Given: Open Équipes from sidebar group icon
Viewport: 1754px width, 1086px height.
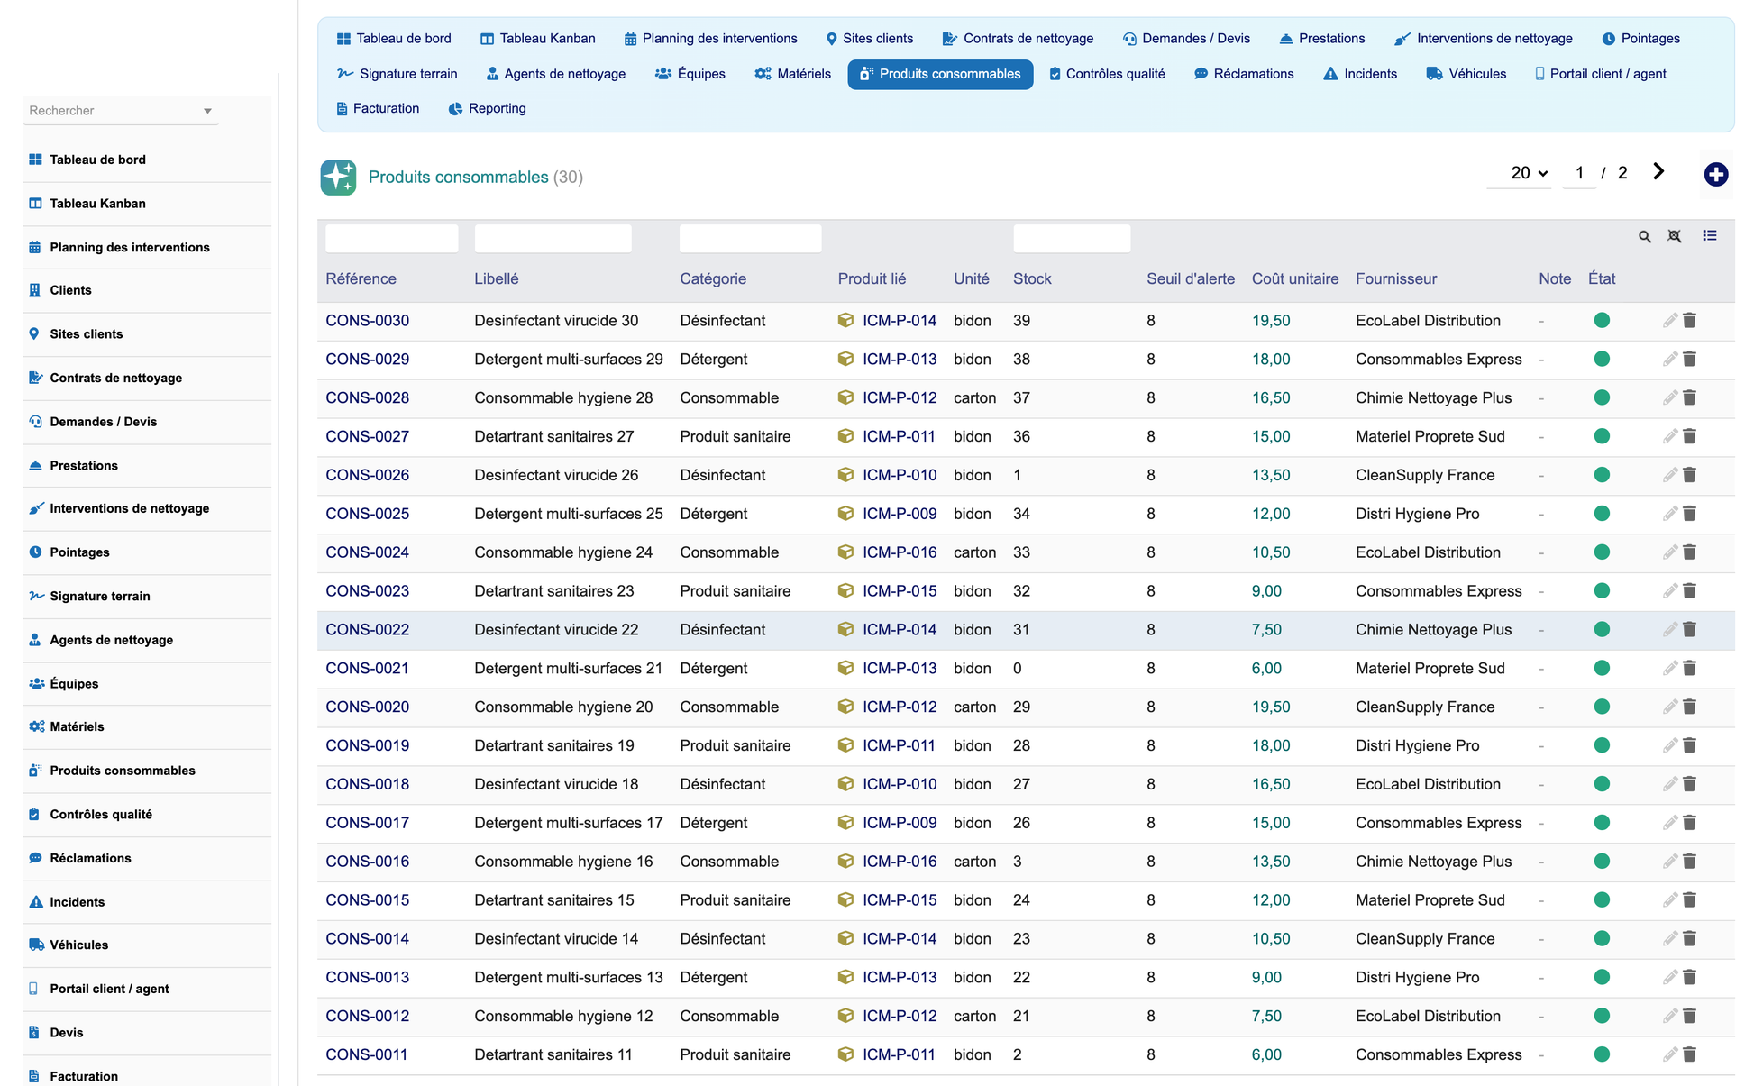Looking at the screenshot, I should 36,683.
